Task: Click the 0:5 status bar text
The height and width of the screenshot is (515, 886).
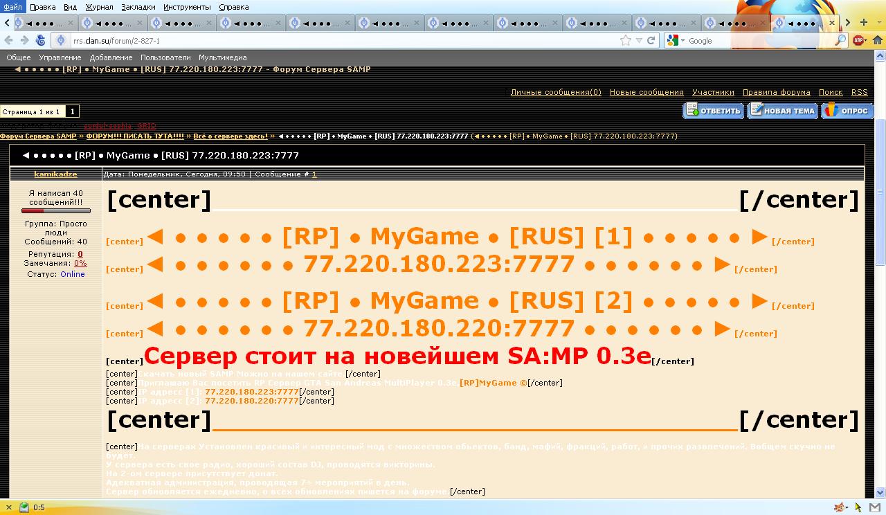Action: tap(39, 507)
